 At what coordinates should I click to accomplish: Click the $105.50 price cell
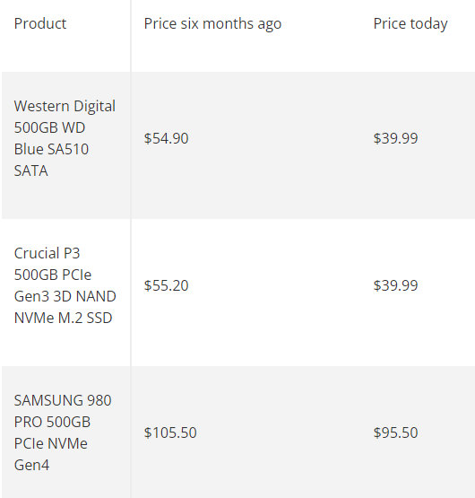coord(170,432)
